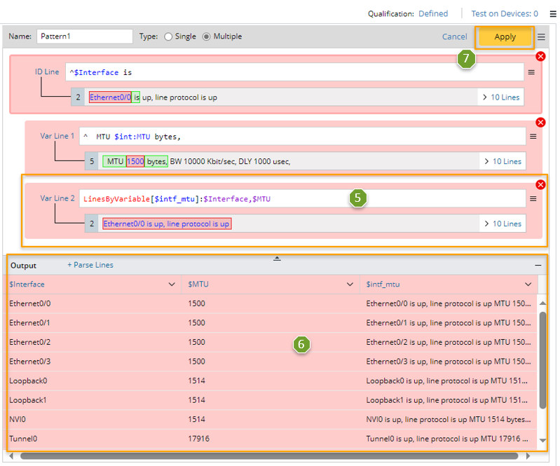Expand 10 Lines under Var Line 1
This screenshot has width=560, height=466.
pos(502,161)
